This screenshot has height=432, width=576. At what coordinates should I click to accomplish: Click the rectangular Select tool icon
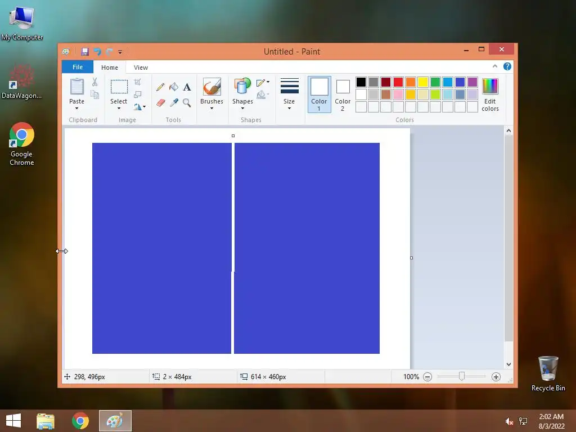pyautogui.click(x=119, y=87)
